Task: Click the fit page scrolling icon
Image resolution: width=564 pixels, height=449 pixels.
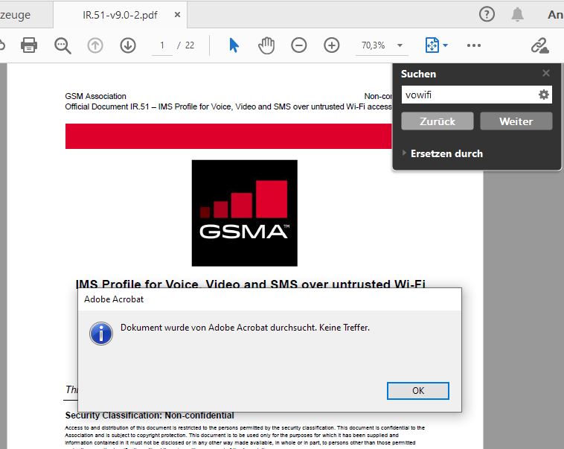Action: (432, 45)
